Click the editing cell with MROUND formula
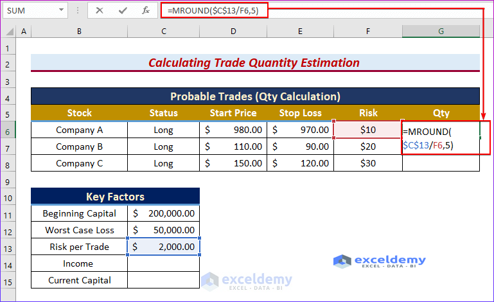 441,138
